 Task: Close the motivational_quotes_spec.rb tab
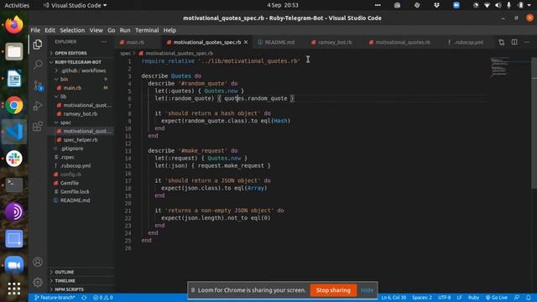pos(246,42)
